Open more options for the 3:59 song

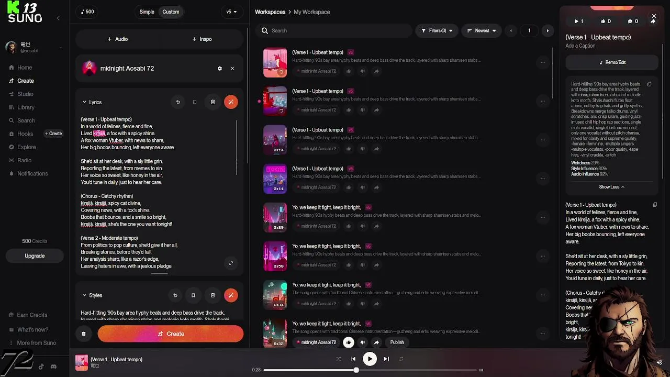pos(543,256)
